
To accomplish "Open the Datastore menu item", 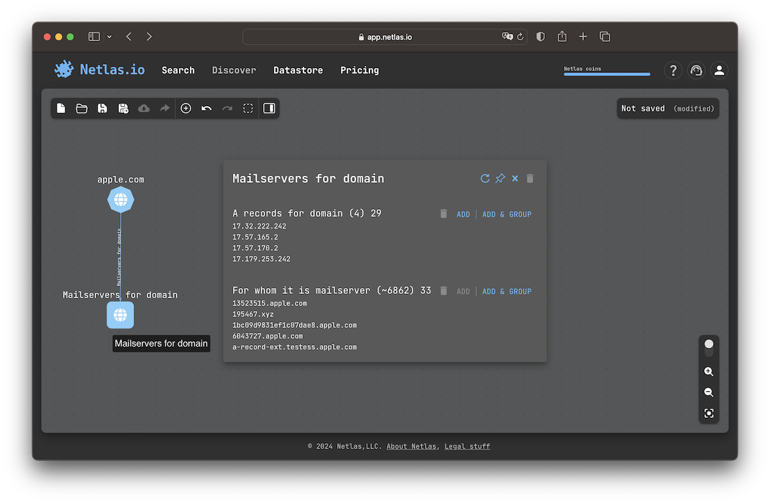I will click(x=298, y=71).
